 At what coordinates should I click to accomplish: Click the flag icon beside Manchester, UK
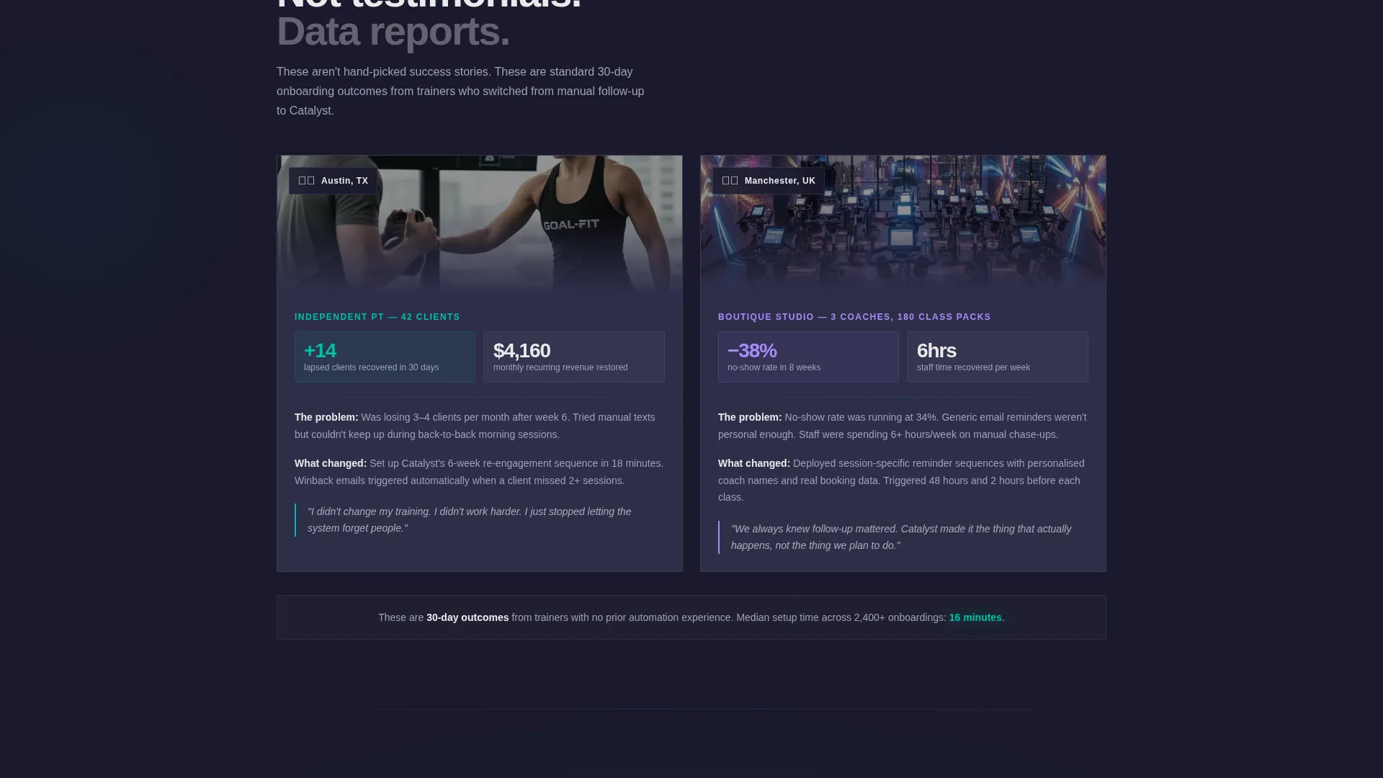pyautogui.click(x=730, y=181)
